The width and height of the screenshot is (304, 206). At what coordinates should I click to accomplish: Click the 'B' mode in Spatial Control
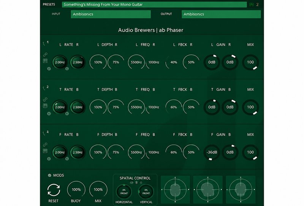(x=136, y=183)
